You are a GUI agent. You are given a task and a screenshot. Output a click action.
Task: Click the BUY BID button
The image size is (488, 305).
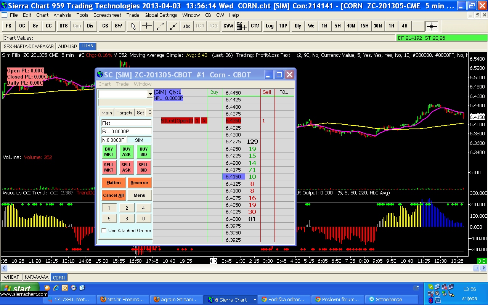pyautogui.click(x=144, y=152)
